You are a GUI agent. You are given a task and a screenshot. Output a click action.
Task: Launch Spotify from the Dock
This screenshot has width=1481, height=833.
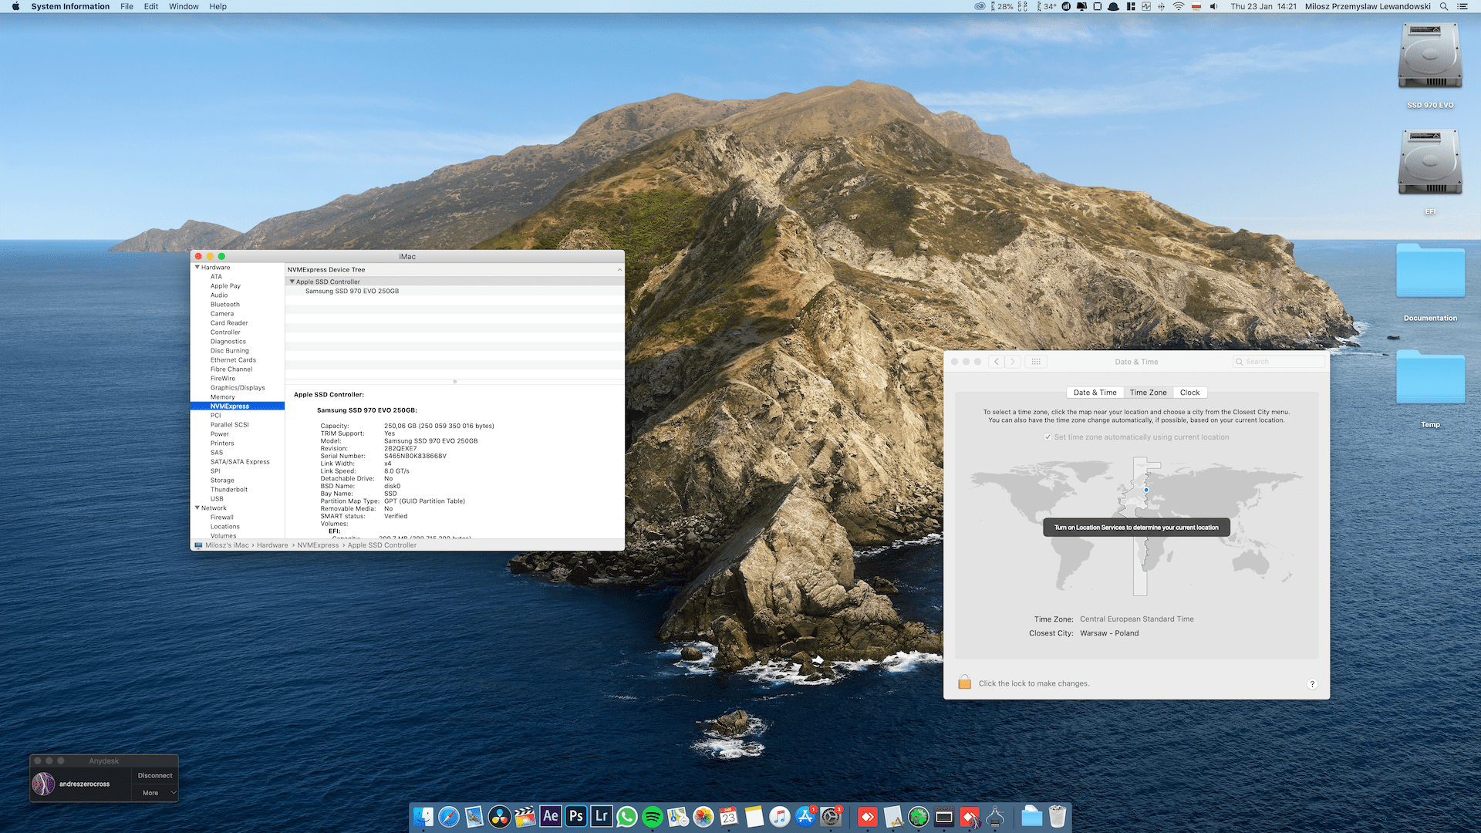pyautogui.click(x=652, y=816)
